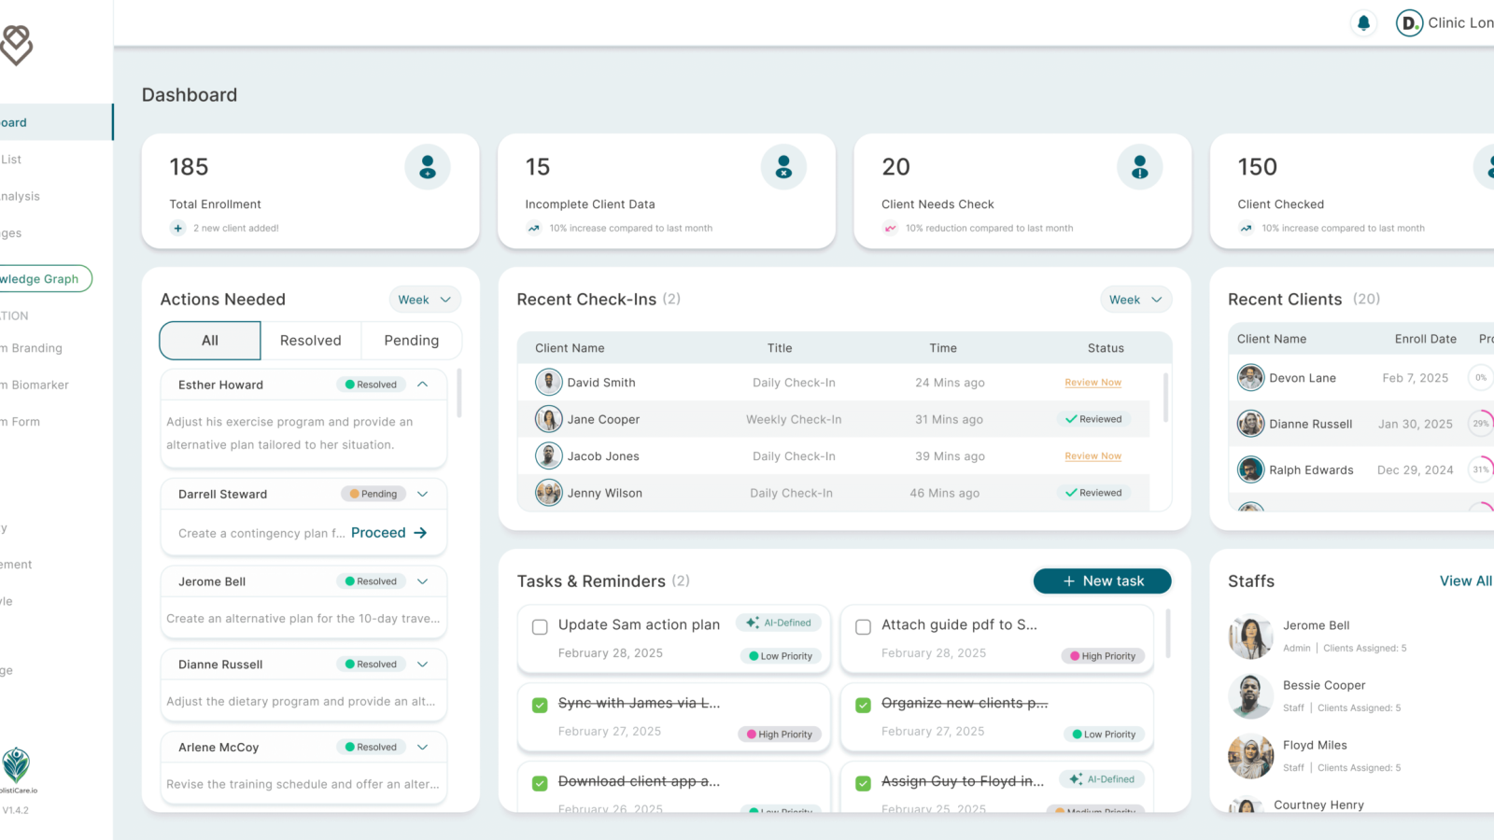Click trend icon under Incomplete Client Data
Screen dimensions: 1494x840
tap(533, 228)
